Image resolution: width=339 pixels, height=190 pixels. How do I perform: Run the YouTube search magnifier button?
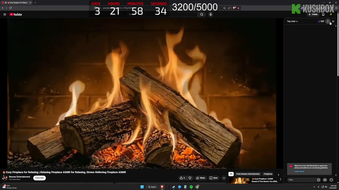tap(202, 15)
